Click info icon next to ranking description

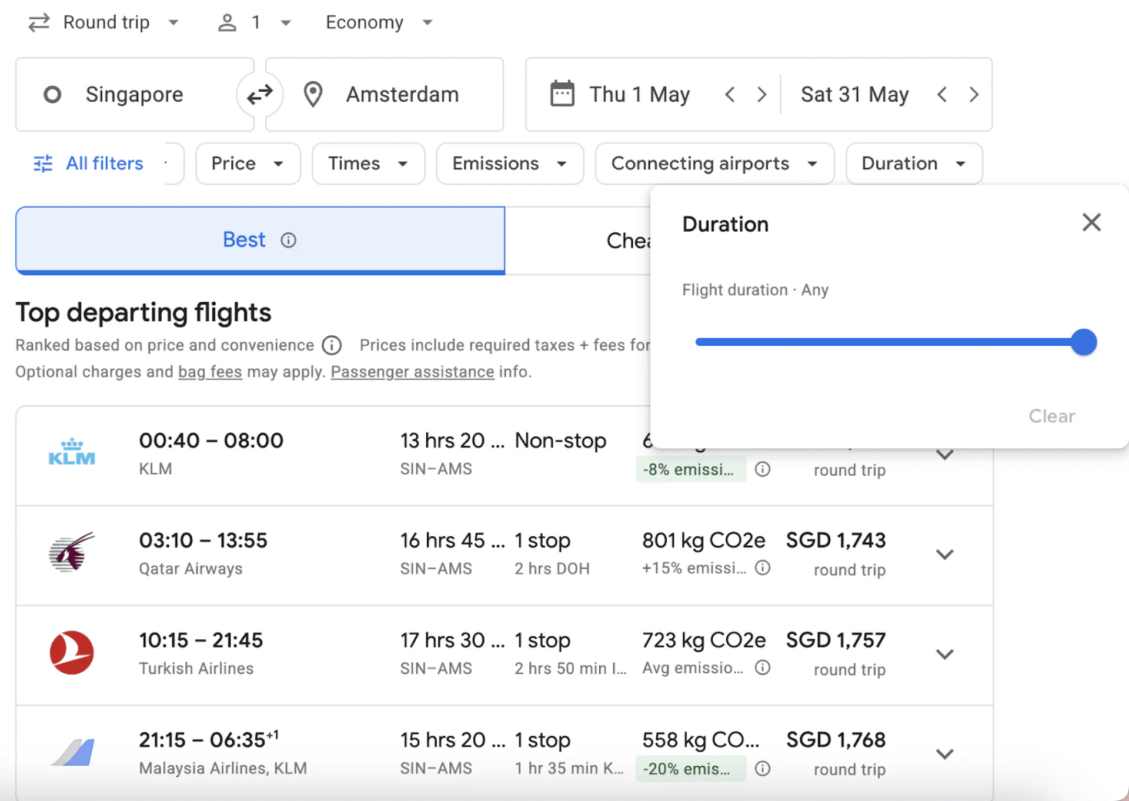click(x=332, y=345)
